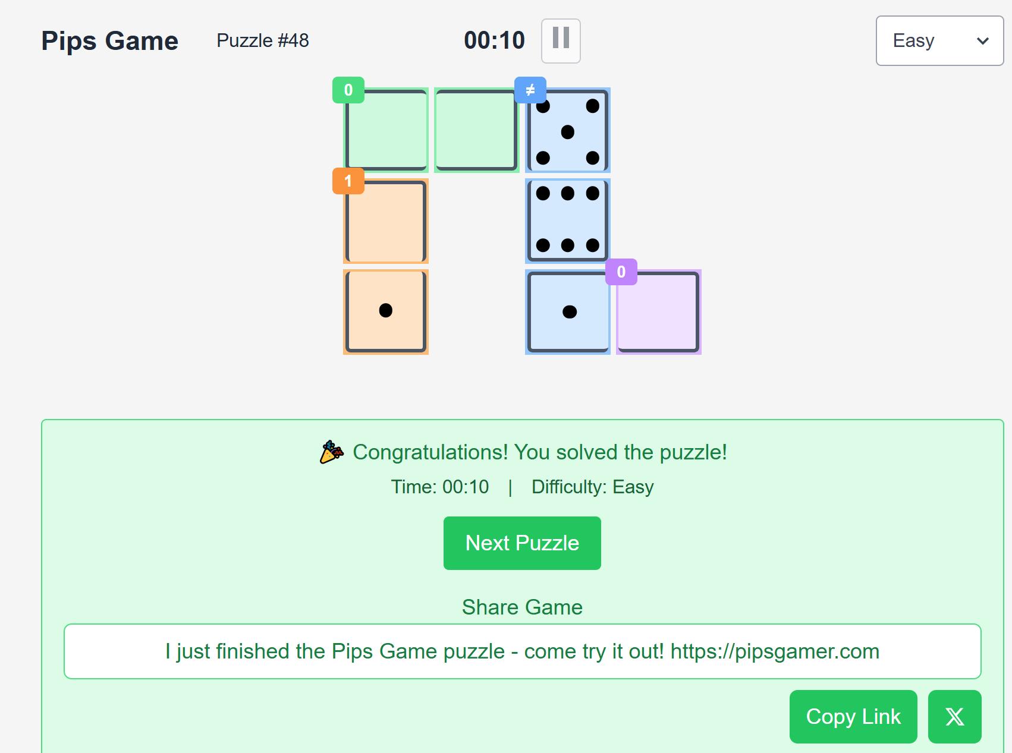
Task: Pause the game timer
Action: coord(561,40)
